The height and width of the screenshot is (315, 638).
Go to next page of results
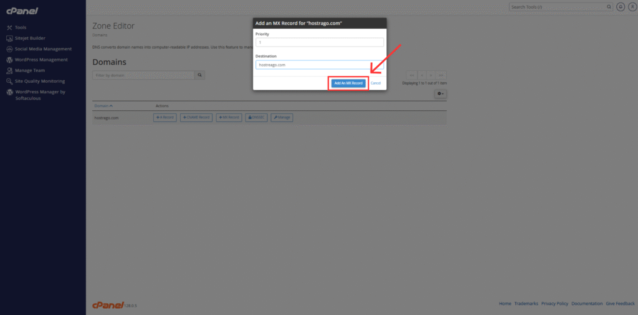point(431,75)
